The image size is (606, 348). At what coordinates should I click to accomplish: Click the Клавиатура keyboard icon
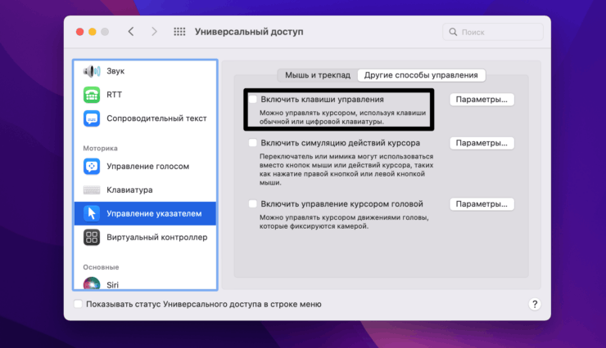(92, 190)
